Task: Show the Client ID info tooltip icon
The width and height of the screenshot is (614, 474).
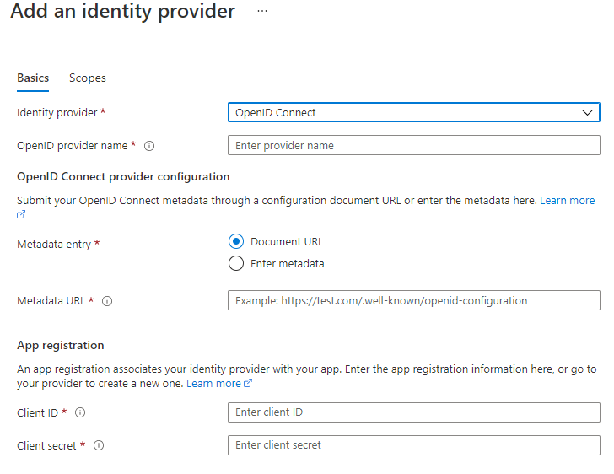Action: tap(80, 413)
